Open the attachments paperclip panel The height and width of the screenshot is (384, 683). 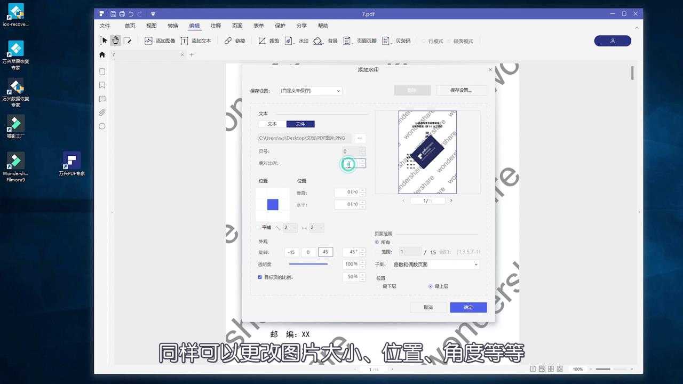click(x=102, y=113)
